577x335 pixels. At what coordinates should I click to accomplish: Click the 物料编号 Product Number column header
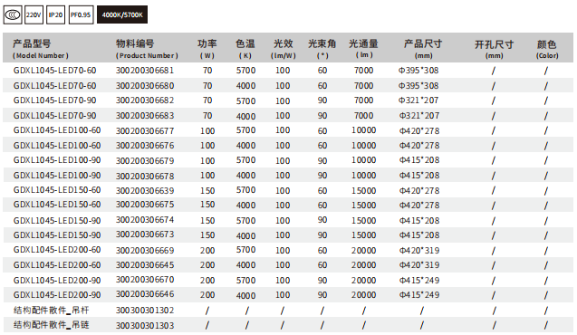click(x=147, y=49)
